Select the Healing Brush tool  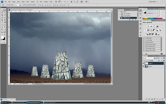tap(2, 18)
